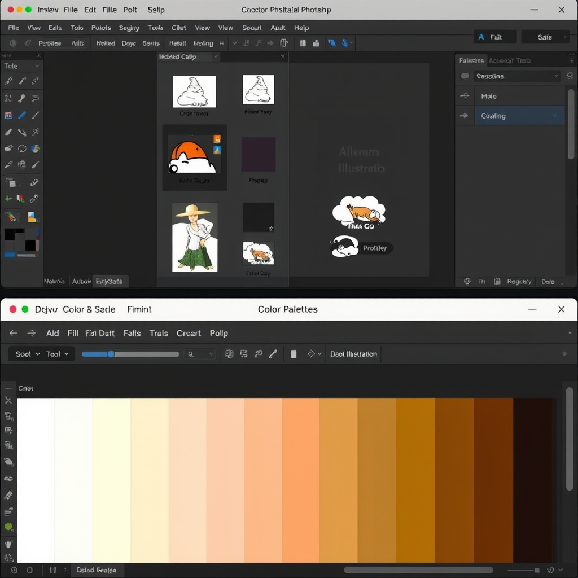This screenshot has width=578, height=578.
Task: Switch to the BckGals bottom tab
Action: tap(110, 281)
